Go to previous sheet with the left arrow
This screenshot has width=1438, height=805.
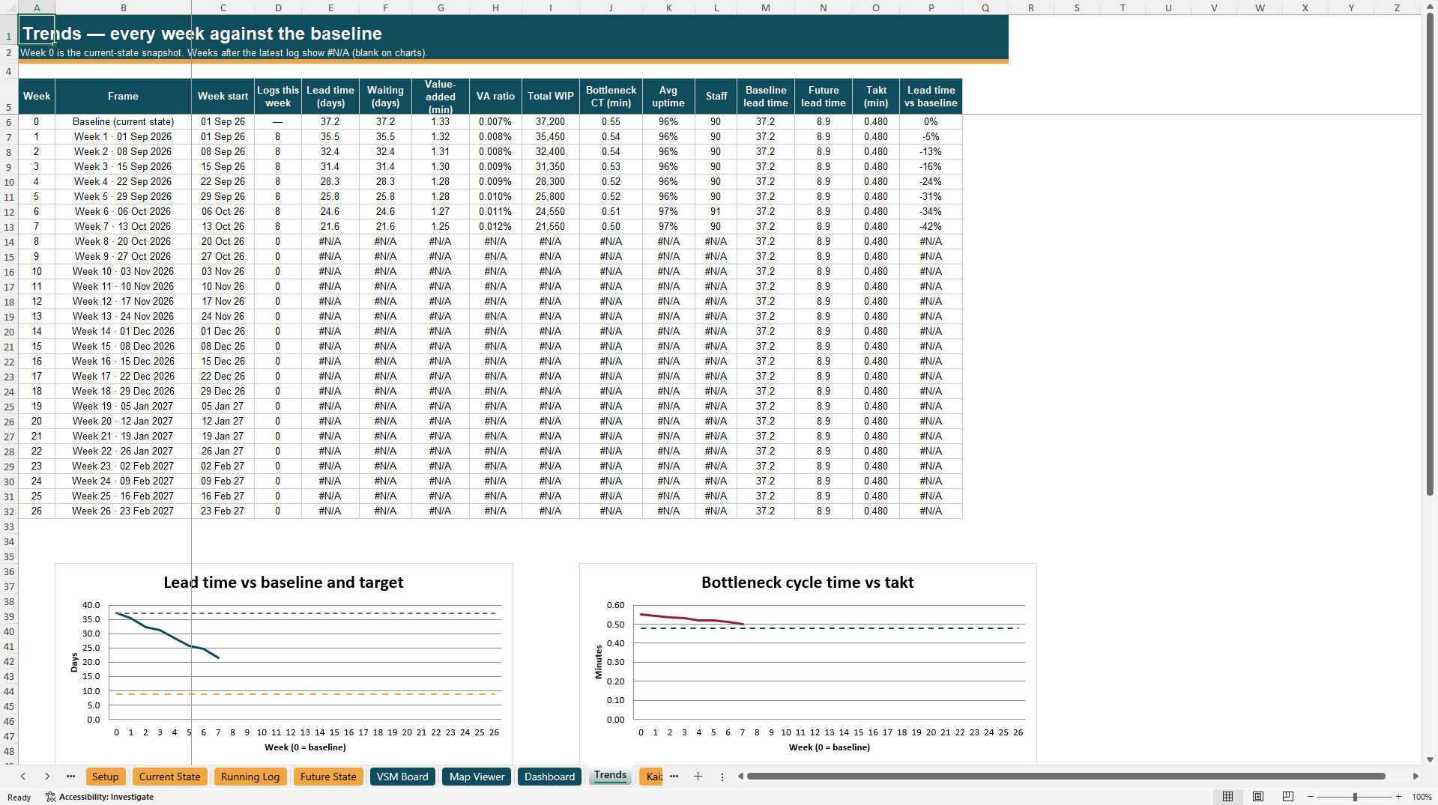(x=23, y=777)
